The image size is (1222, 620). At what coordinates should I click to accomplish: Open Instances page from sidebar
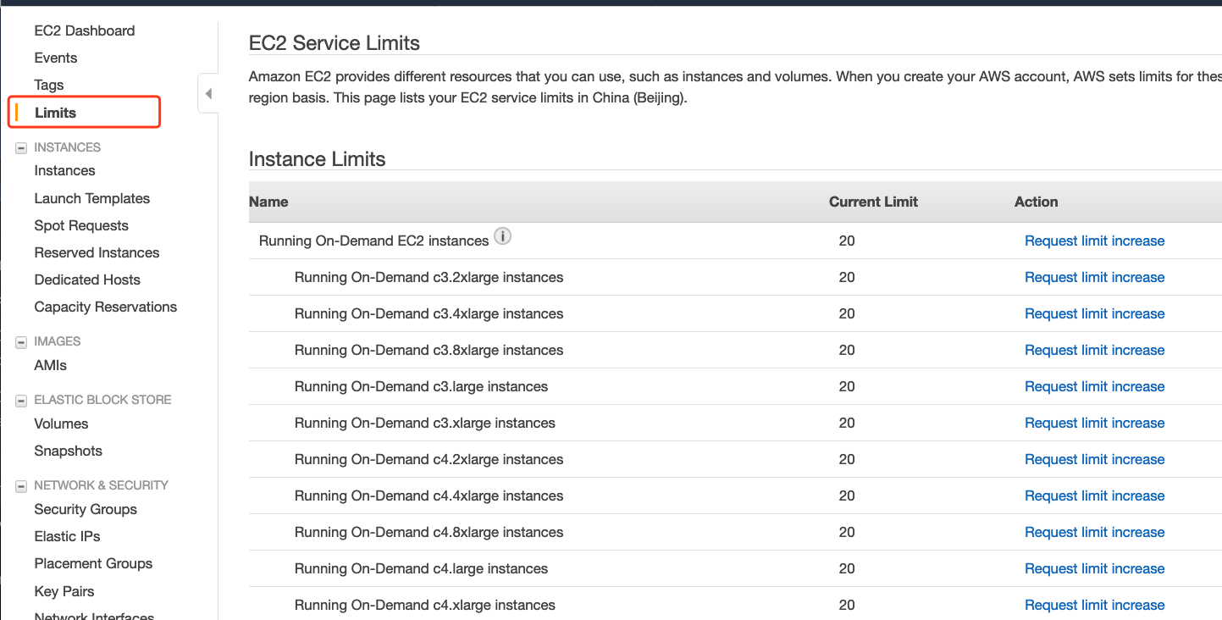64,170
